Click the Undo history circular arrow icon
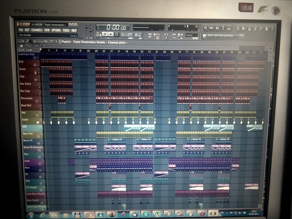This screenshot has width=292, height=219. [x=238, y=29]
